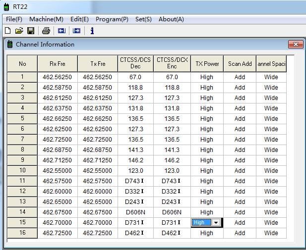Open the Program(P) menu
Screen dimensions: 306x250
pyautogui.click(x=112, y=19)
